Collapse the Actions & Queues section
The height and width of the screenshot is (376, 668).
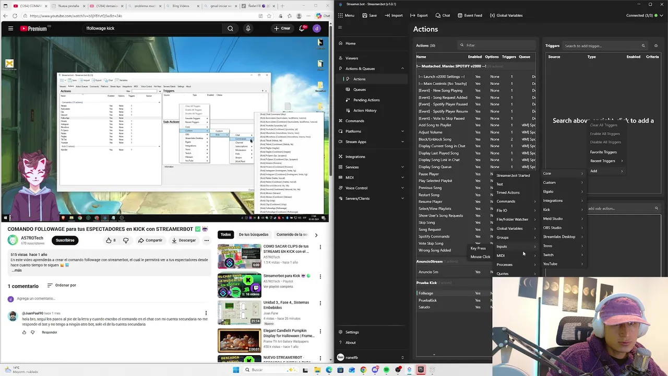(402, 68)
